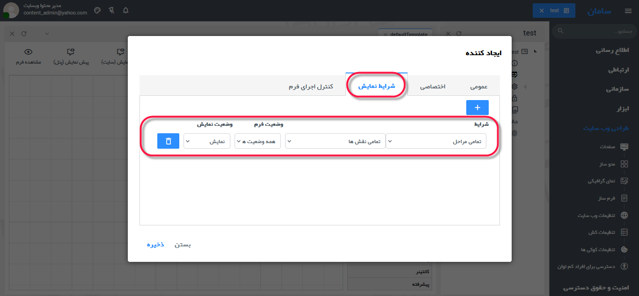
Task: Click the refresh icon in the left designer panel
Action: (24, 34)
